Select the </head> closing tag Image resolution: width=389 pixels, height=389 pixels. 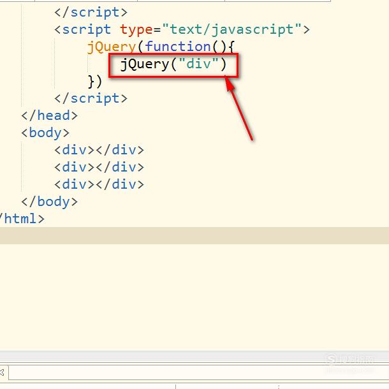(49, 116)
